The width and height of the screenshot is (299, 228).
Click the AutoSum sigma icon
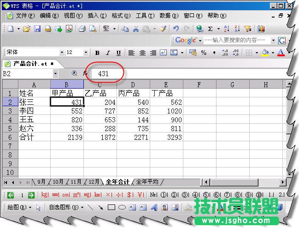pos(211,29)
